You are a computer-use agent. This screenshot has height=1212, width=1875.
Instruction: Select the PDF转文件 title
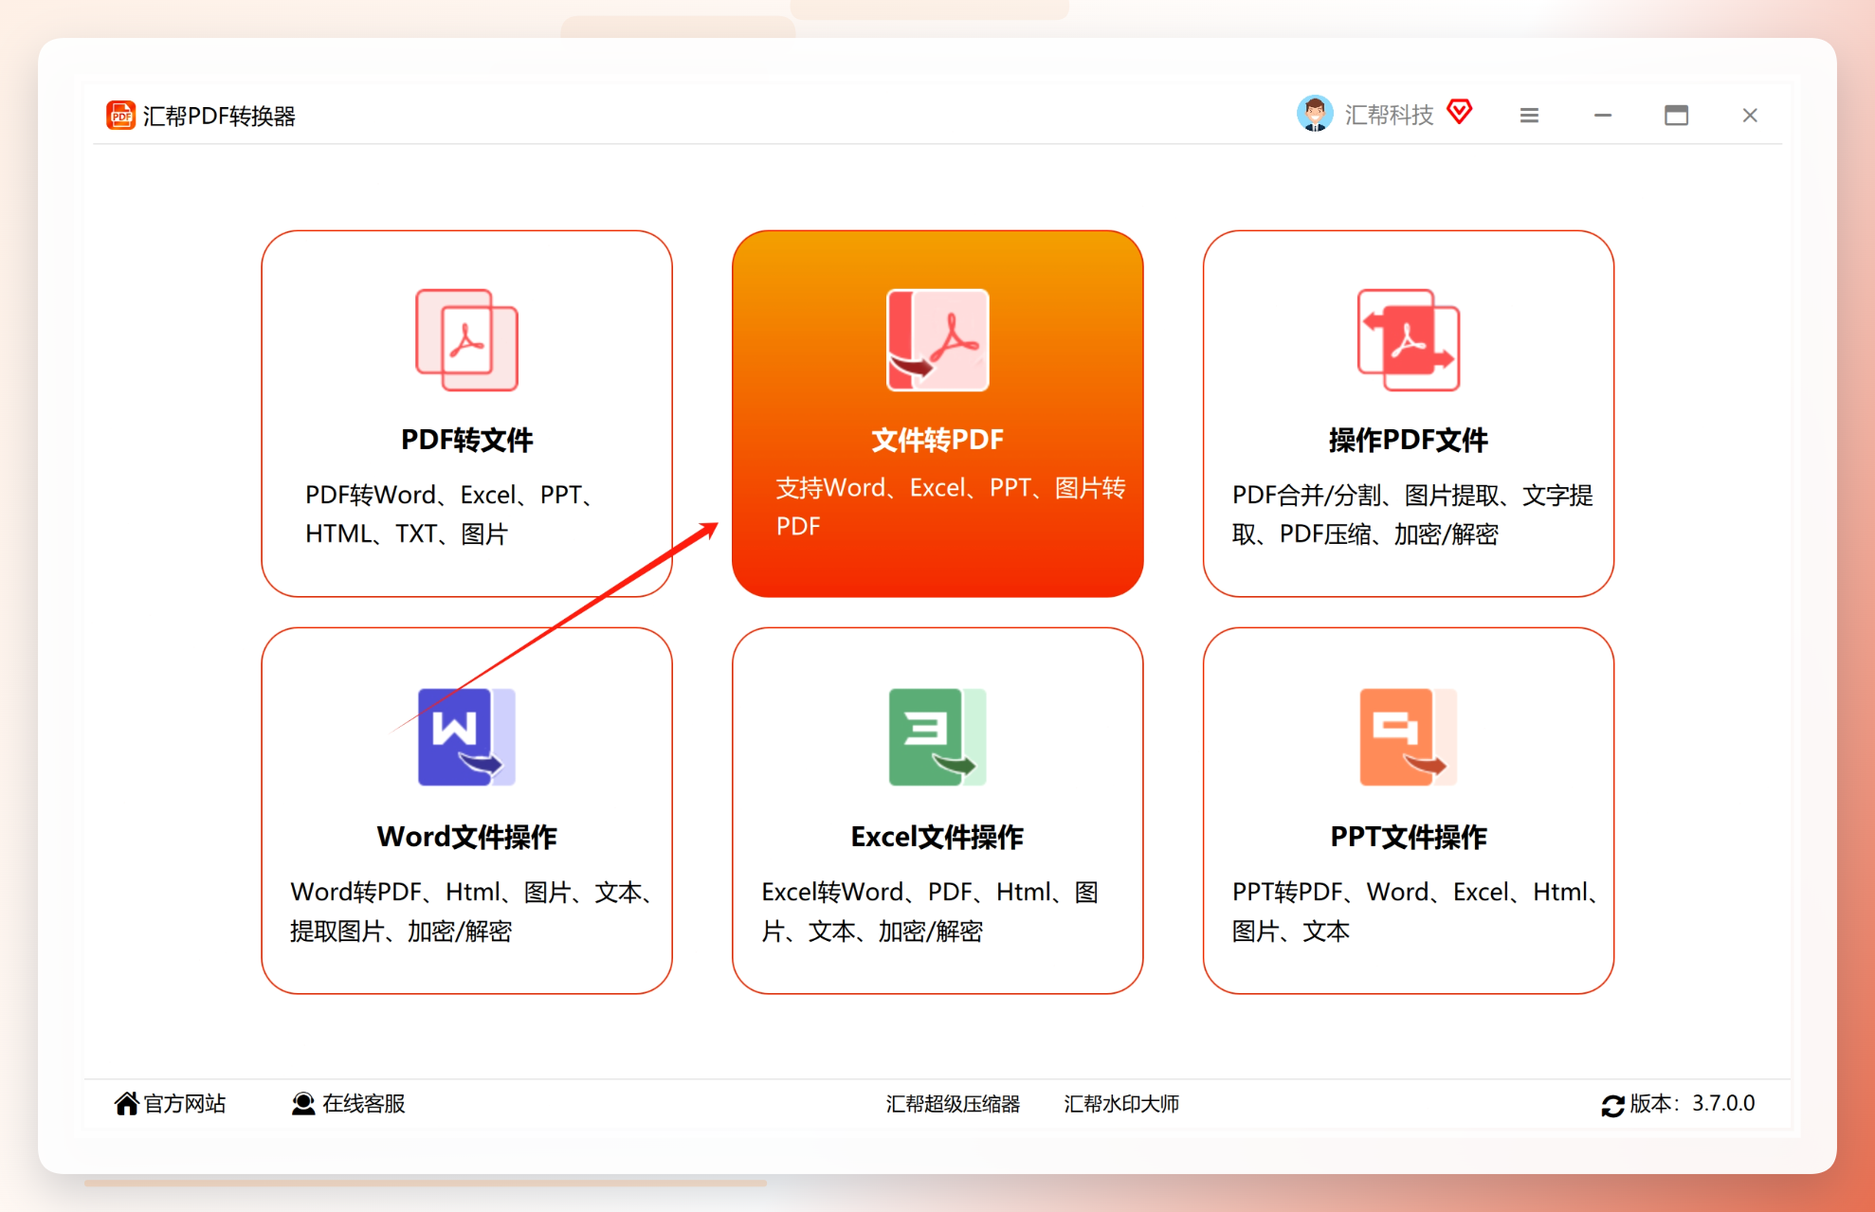[x=466, y=440]
